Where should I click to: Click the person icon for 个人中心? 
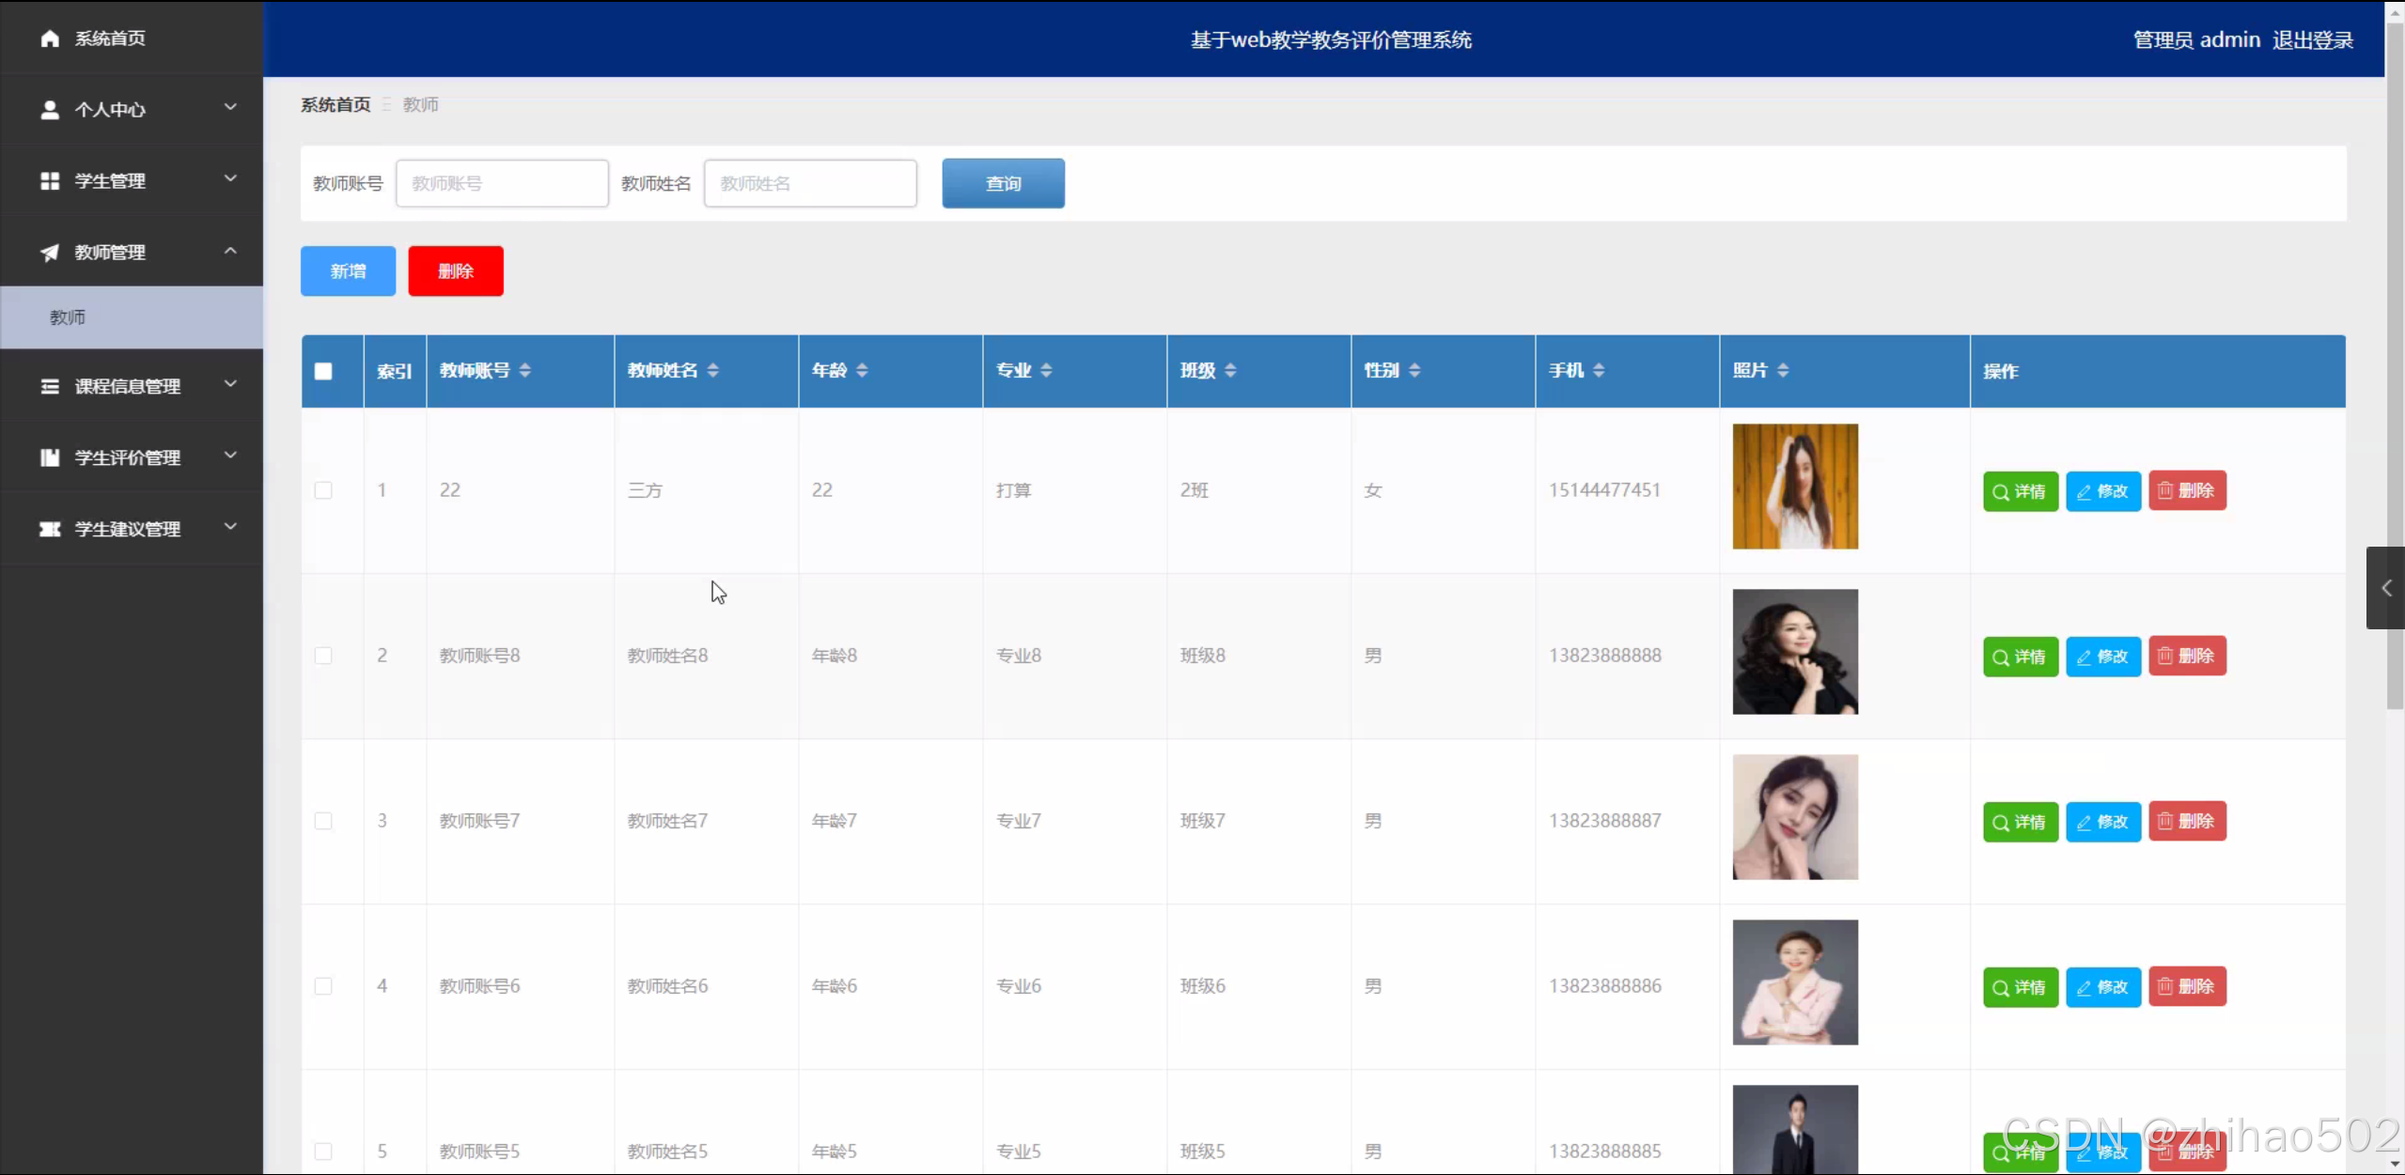tap(50, 110)
